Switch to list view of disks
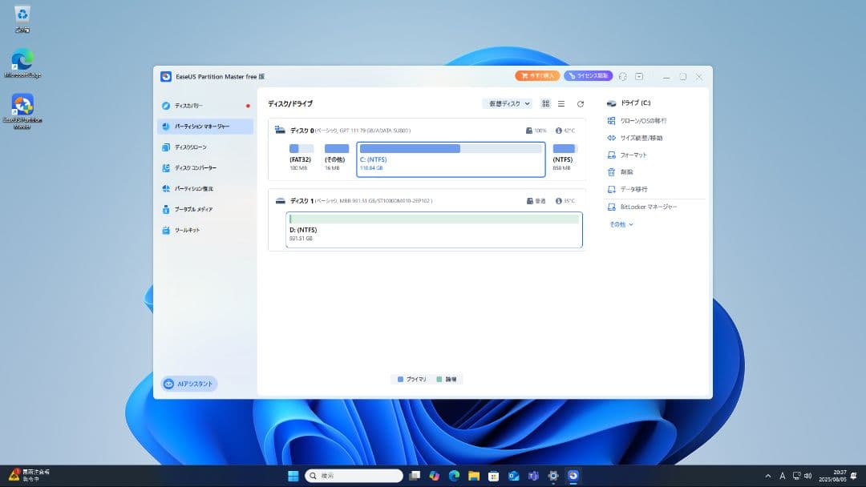 560,103
